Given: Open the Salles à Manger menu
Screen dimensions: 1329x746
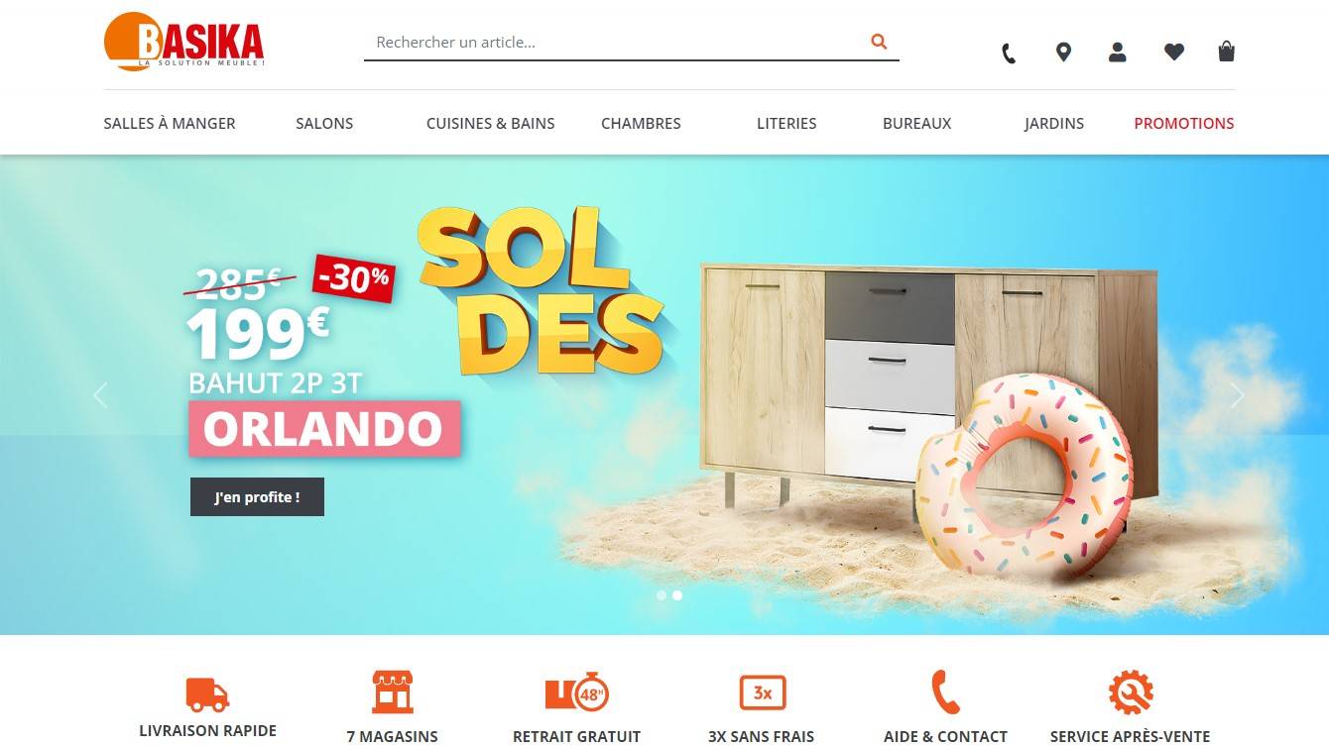Looking at the screenshot, I should [x=170, y=124].
